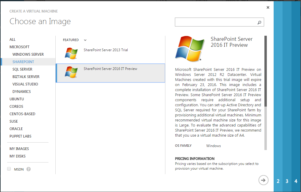The image size is (301, 192).
Task: Click the search magnifier icon
Action: coord(259,23)
